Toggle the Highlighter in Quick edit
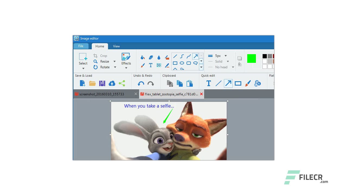This screenshot has width=347, height=195. click(x=248, y=83)
